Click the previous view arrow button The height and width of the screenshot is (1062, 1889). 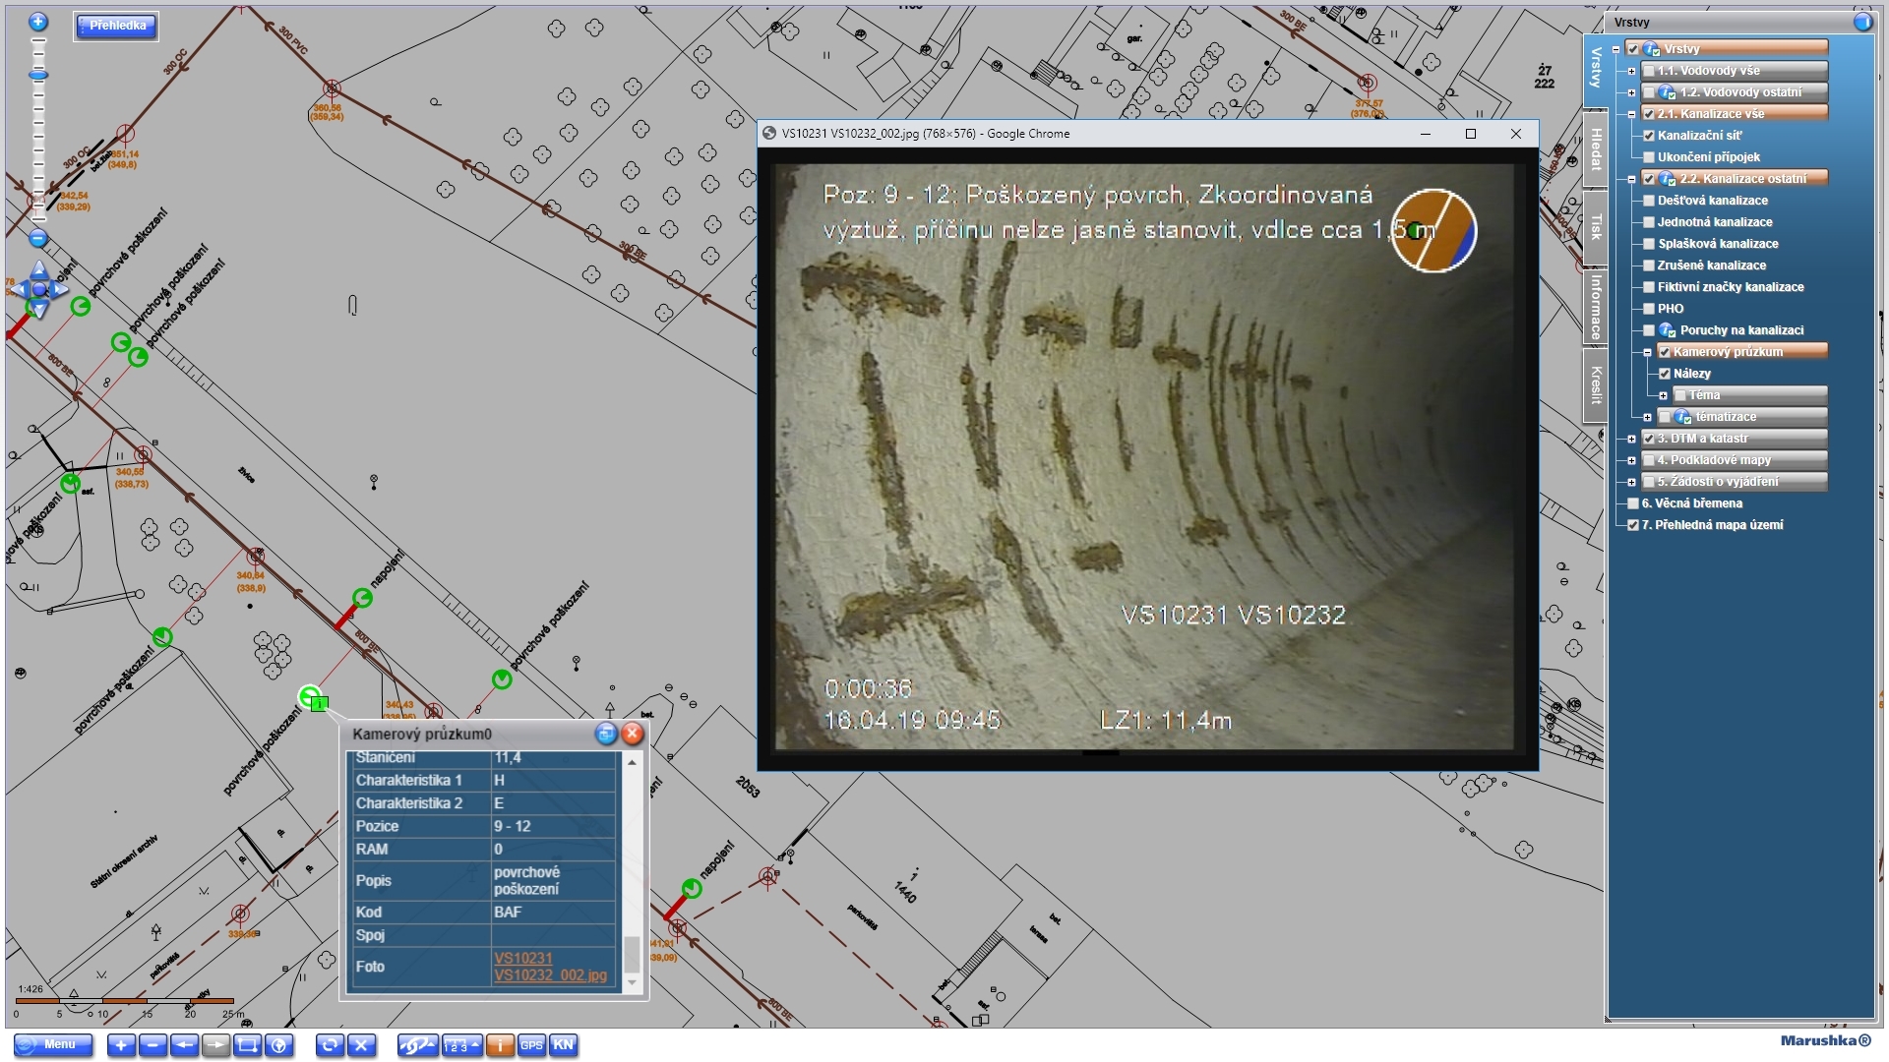[184, 1045]
